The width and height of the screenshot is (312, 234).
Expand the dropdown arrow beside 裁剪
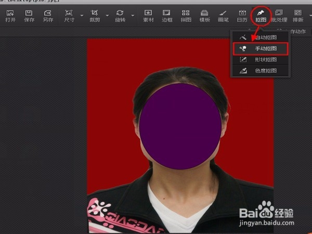coord(107,15)
